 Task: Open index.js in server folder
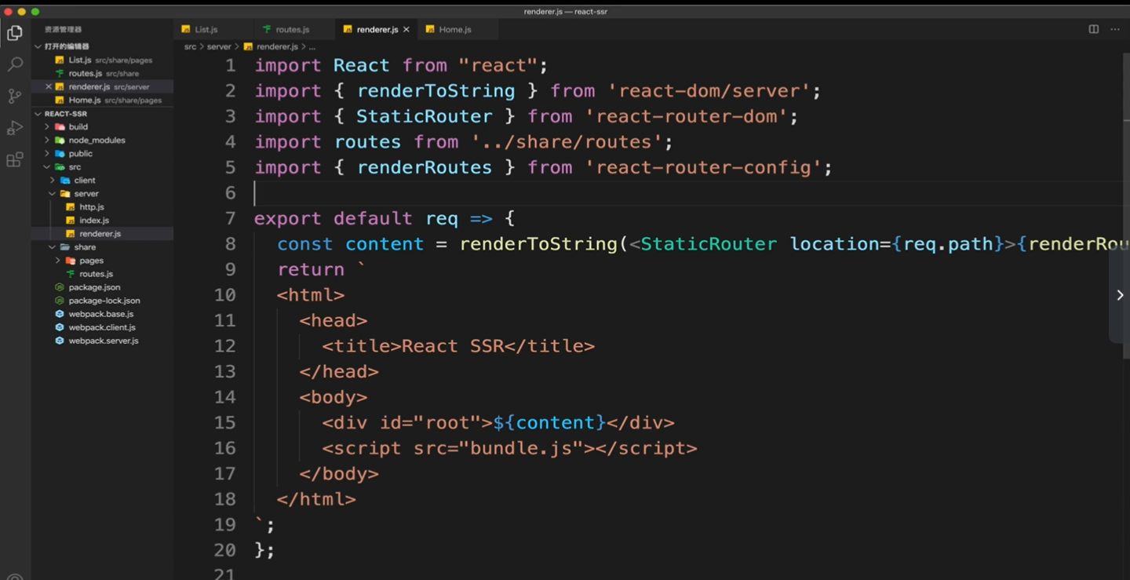point(103,221)
